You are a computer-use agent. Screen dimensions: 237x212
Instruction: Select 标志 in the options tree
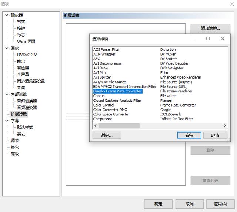tap(21, 35)
